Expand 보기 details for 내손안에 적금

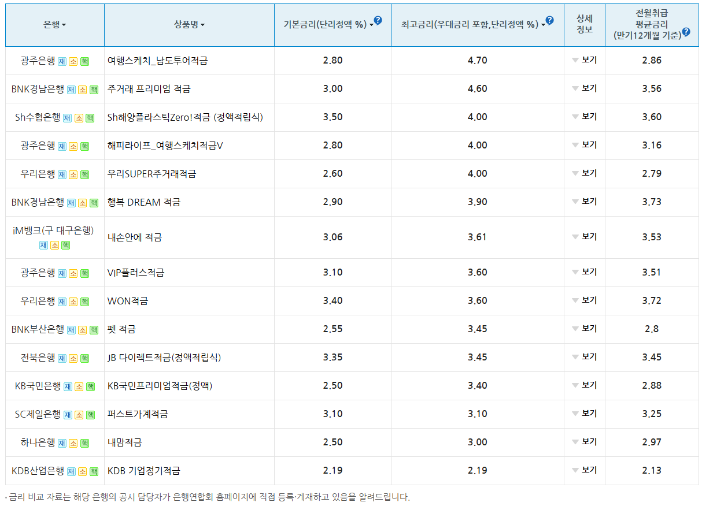(x=585, y=237)
